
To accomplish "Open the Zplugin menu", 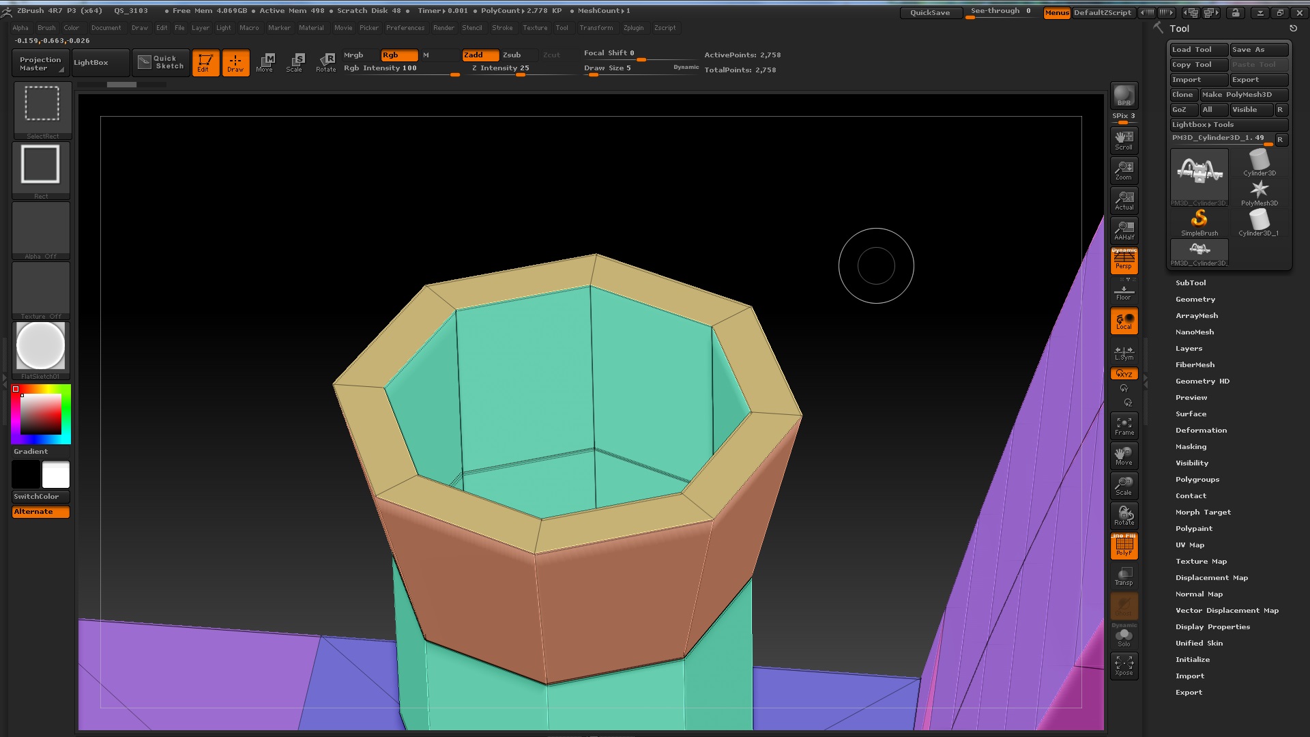I will click(x=632, y=28).
